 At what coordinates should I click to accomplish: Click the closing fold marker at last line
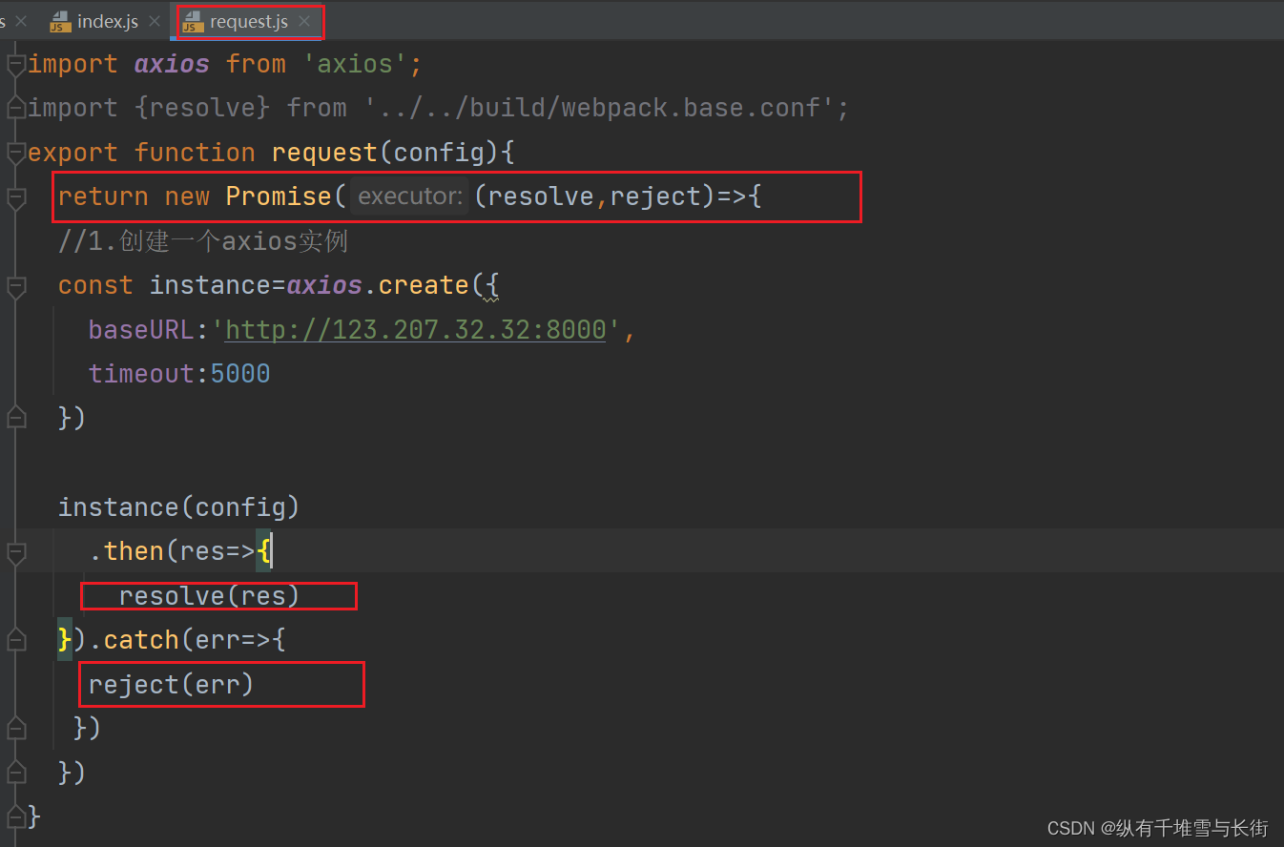coord(14,816)
